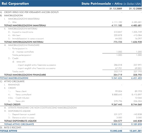Select the 31.12.2009 column header
142x134 pixels.
click(116, 9)
